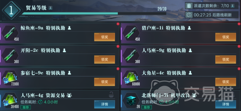241x111 pixels.
Task: Claim reward for 猎户座-1i mission
Action: pyautogui.click(x=226, y=37)
